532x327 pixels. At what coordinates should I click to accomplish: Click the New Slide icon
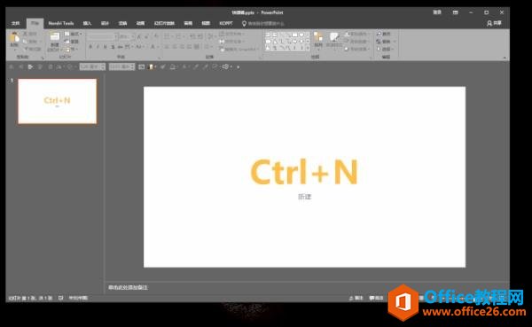(x=55, y=36)
